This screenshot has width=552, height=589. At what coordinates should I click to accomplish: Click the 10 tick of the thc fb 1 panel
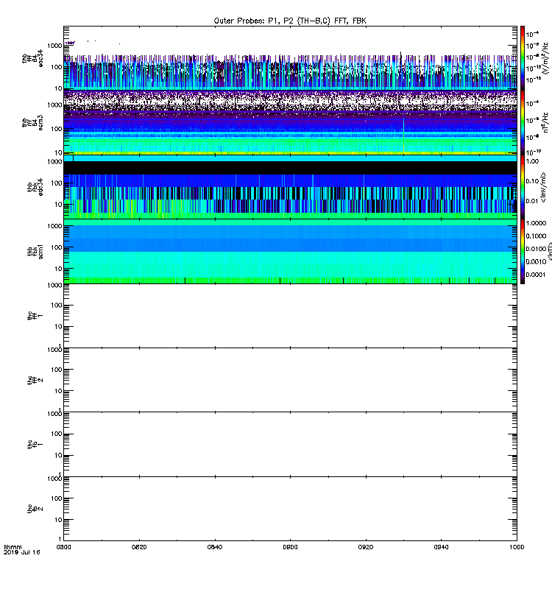click(x=58, y=455)
